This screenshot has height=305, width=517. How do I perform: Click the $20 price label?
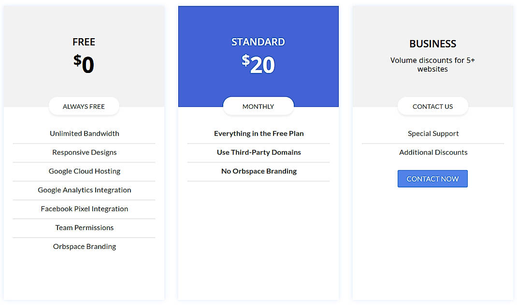pos(258,64)
